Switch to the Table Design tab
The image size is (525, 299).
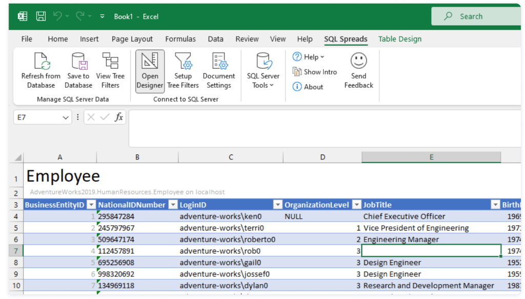(399, 39)
